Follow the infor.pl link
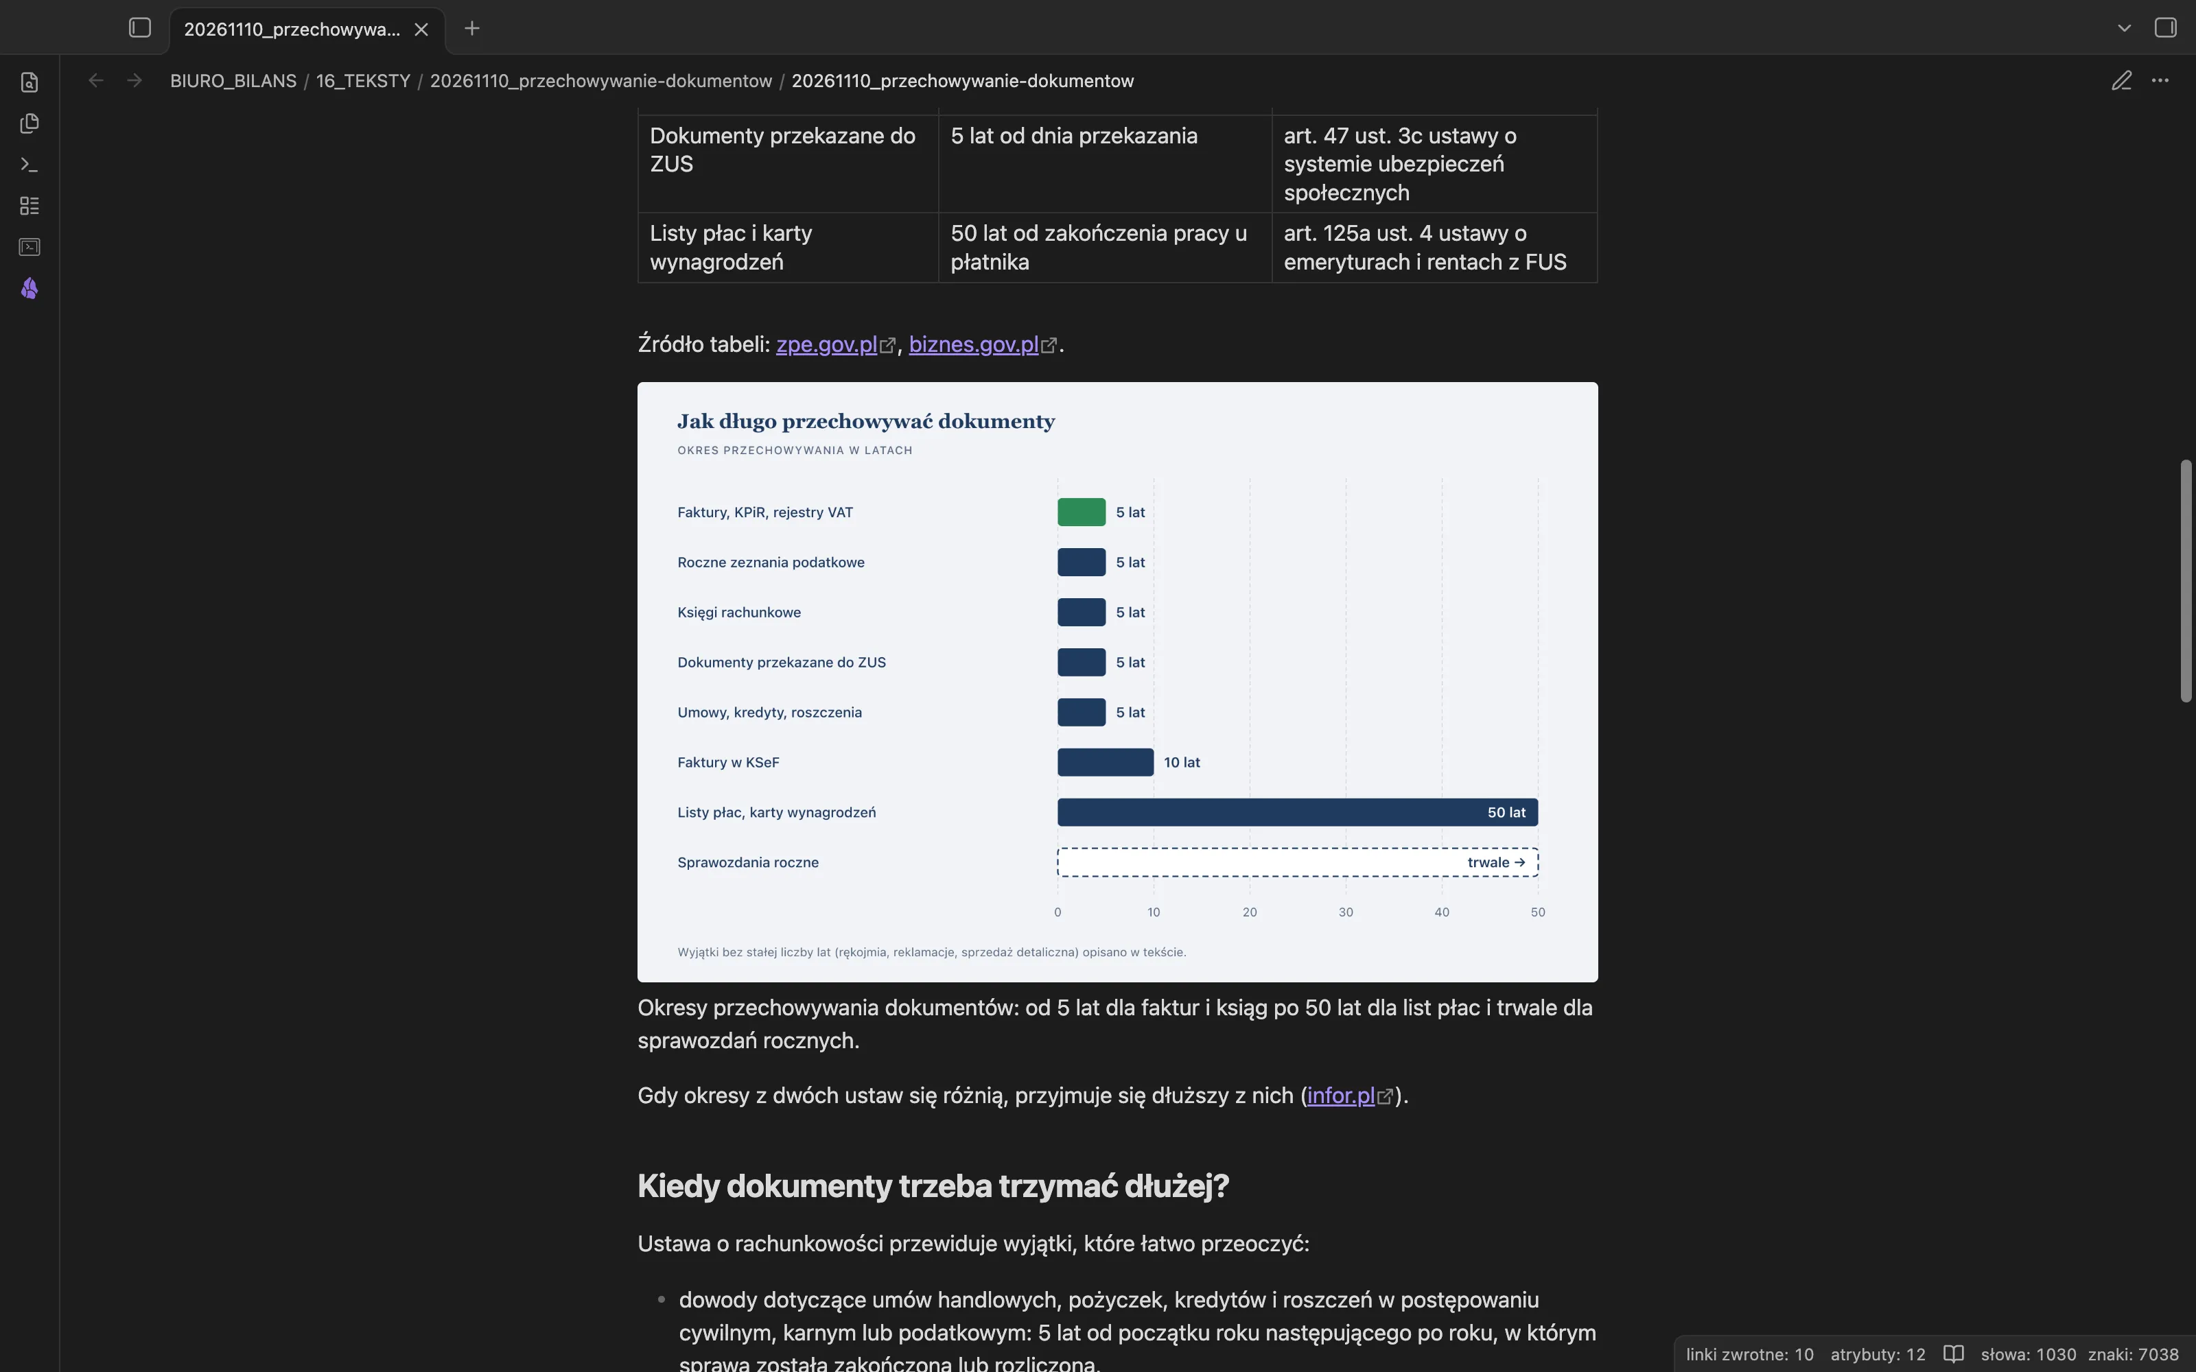Image resolution: width=2196 pixels, height=1372 pixels. click(x=1341, y=1096)
